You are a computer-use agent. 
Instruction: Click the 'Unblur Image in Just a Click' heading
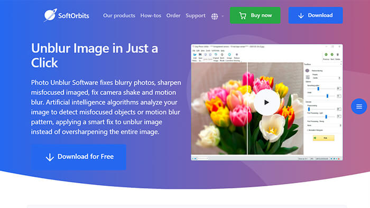tap(95, 55)
